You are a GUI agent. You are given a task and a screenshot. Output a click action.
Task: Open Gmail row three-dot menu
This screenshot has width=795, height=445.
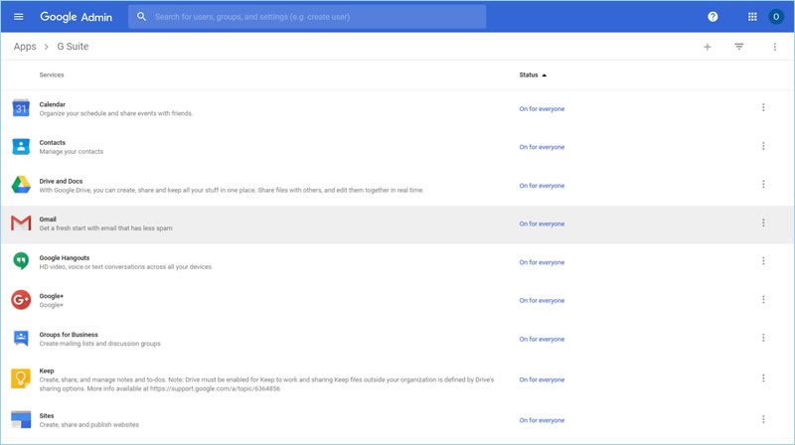pos(763,222)
